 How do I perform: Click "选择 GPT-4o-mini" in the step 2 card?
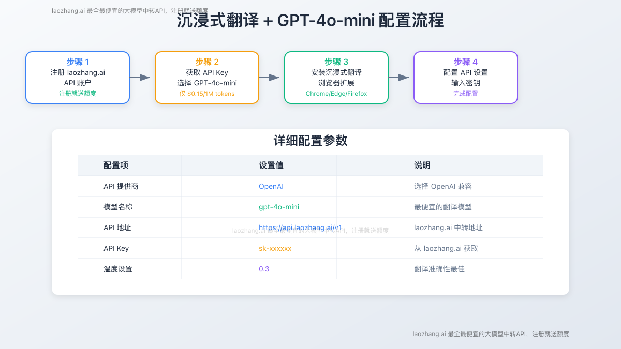pos(207,83)
